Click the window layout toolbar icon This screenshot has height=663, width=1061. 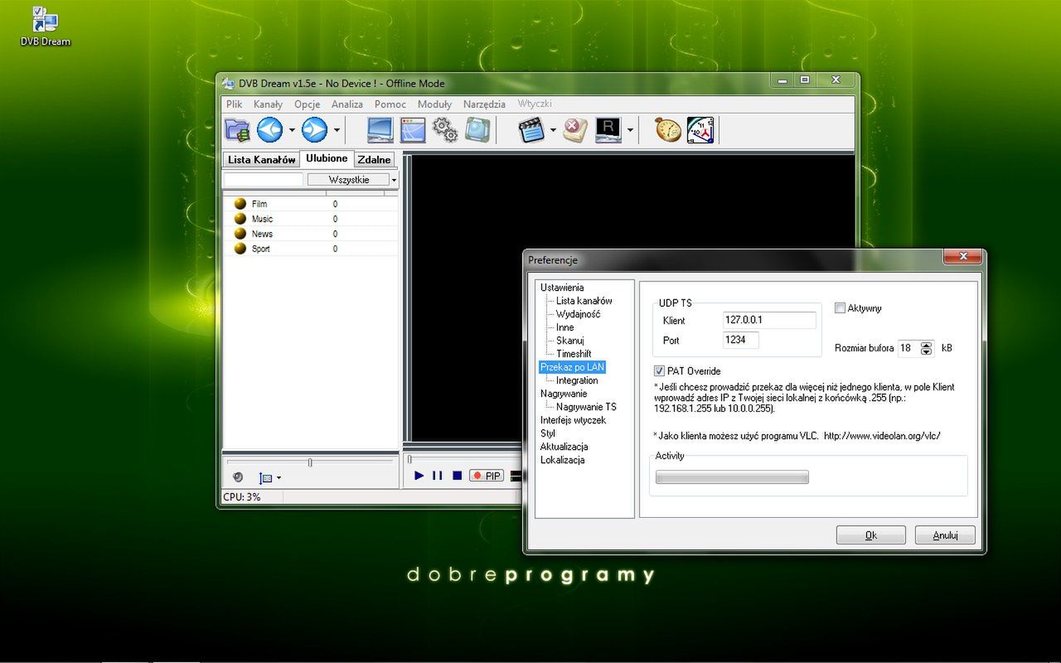coord(413,130)
